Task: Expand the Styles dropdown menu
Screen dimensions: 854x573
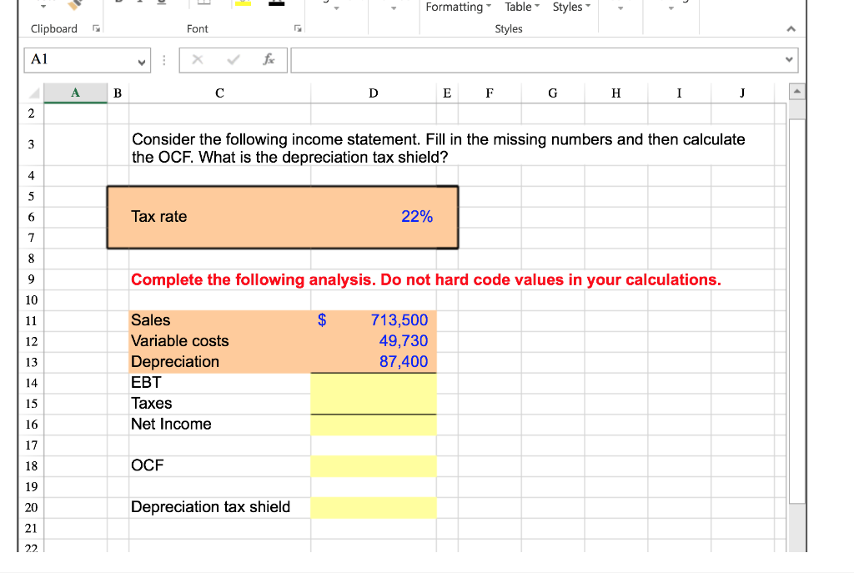Action: click(570, 7)
